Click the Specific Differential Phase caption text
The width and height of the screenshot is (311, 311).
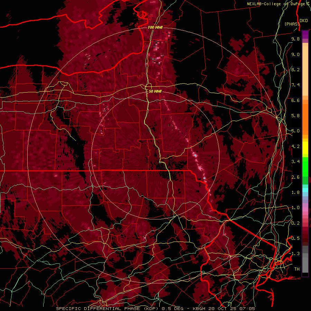coord(155,309)
